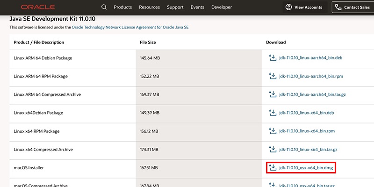This screenshot has width=374, height=187.
Task: Click download icon for linux-x64_bin.tar.gz
Action: (x=273, y=149)
